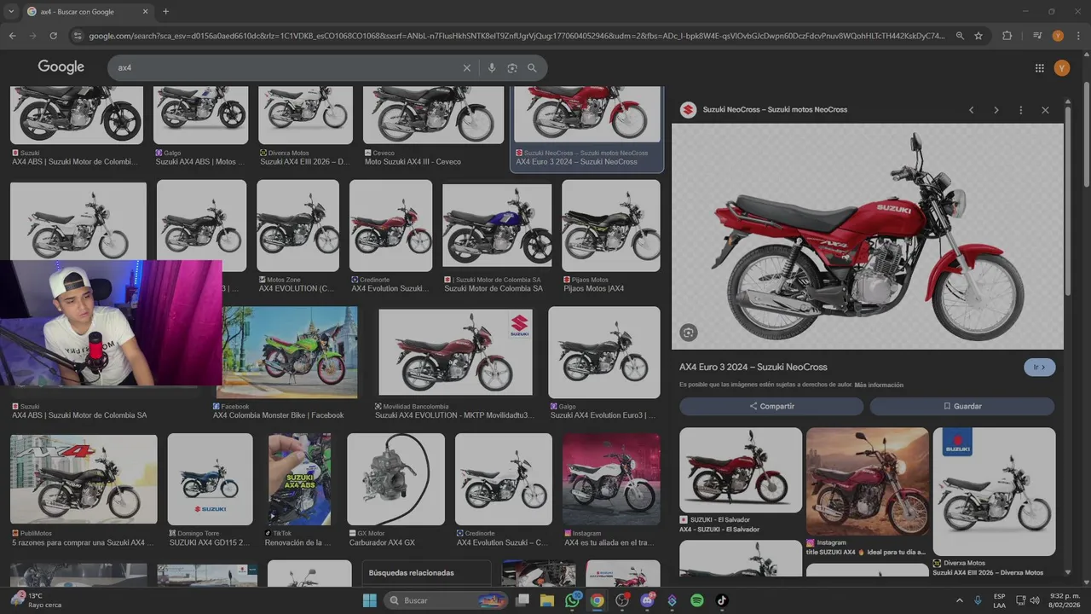The width and height of the screenshot is (1091, 614).
Task: Select Galgo 'Suzuki AX4 Evolution Euro3' result
Action: 604,362
